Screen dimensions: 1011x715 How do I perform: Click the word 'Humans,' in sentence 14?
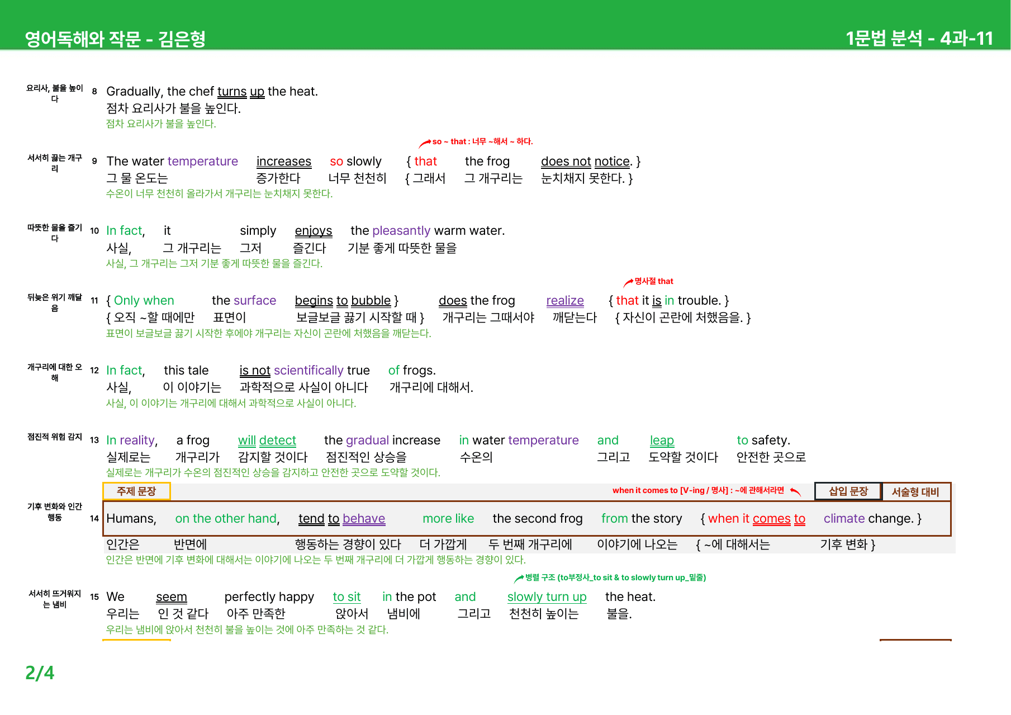coord(131,519)
